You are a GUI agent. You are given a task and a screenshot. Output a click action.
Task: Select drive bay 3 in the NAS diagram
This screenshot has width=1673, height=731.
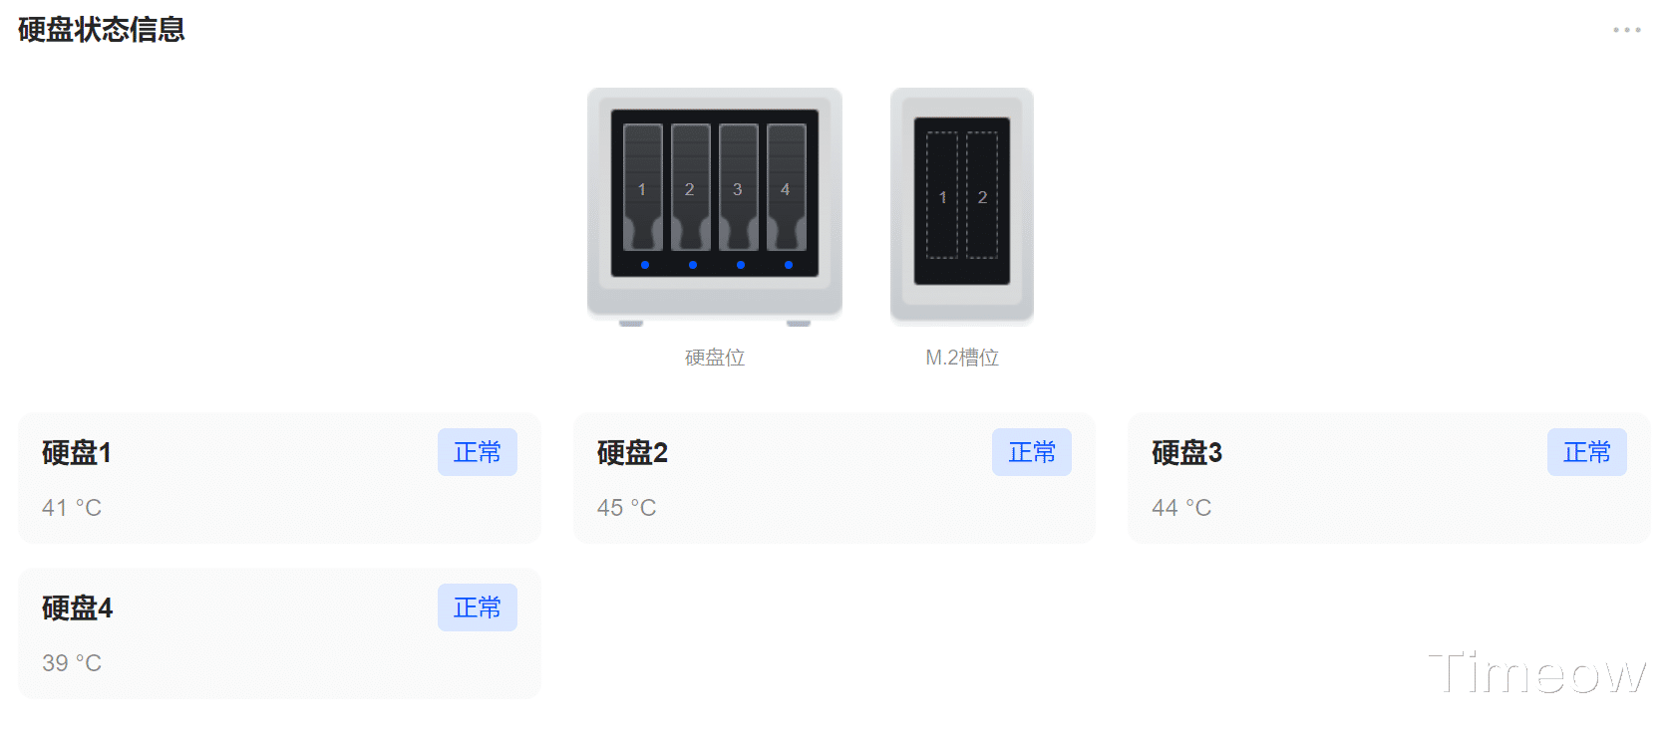tap(739, 187)
